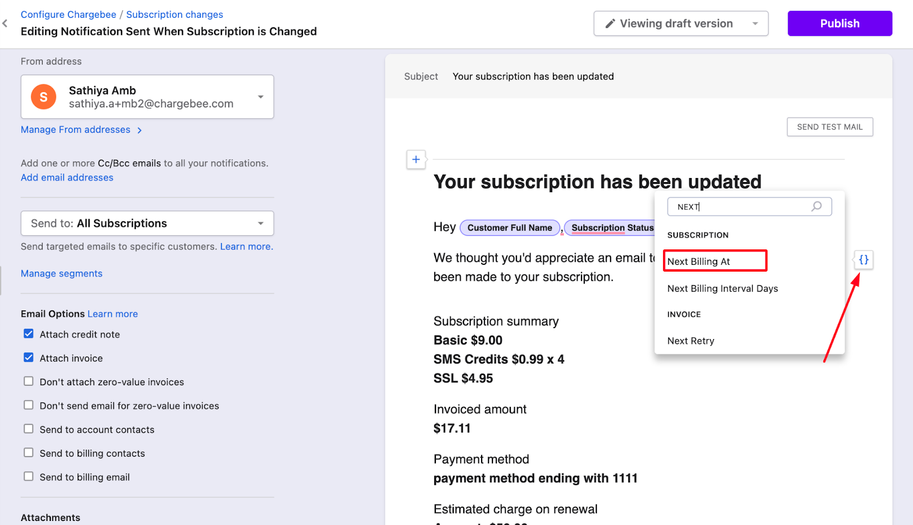The width and height of the screenshot is (913, 525).
Task: Click Add email addresses
Action: coord(67,177)
